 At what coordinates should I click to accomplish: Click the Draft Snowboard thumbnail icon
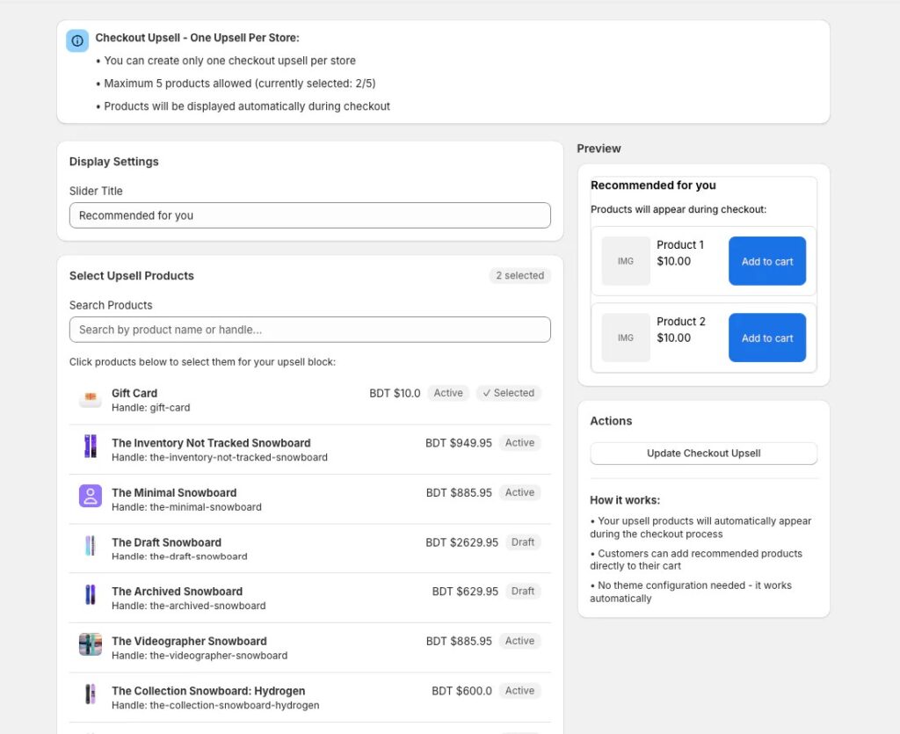[91, 546]
